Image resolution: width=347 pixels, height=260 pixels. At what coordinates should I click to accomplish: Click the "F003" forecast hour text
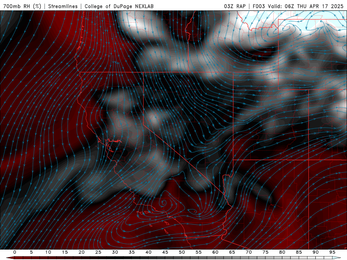coord(259,6)
